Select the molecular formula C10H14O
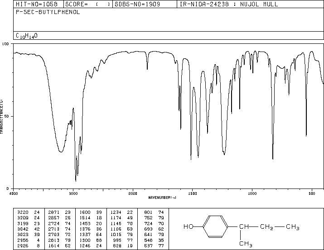 [x=27, y=36]
